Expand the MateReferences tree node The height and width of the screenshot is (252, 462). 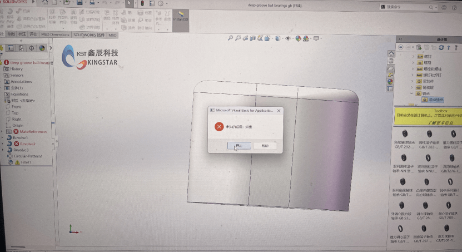point(2,131)
